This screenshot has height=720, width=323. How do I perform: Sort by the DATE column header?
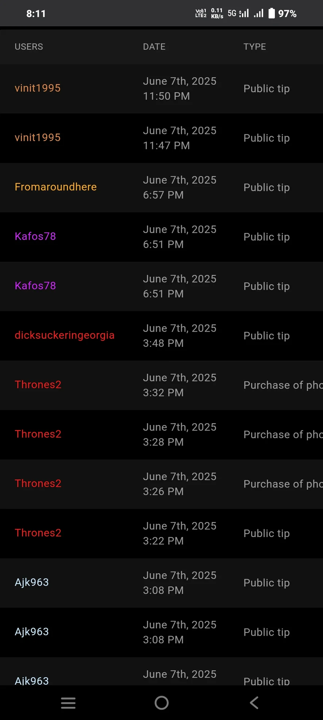pyautogui.click(x=154, y=47)
